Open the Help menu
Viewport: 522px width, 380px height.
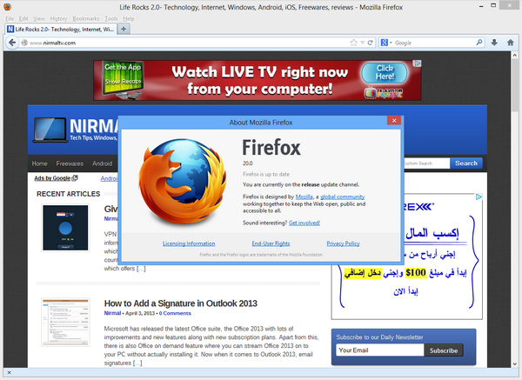(x=129, y=18)
